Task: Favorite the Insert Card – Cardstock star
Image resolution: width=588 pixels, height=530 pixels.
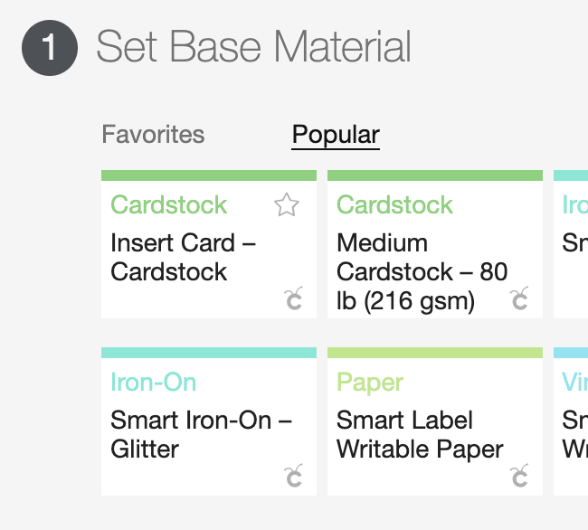Action: [x=287, y=204]
